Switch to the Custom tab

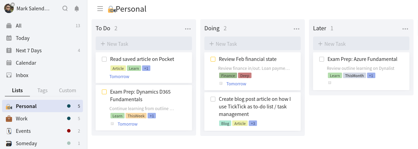pos(67,91)
